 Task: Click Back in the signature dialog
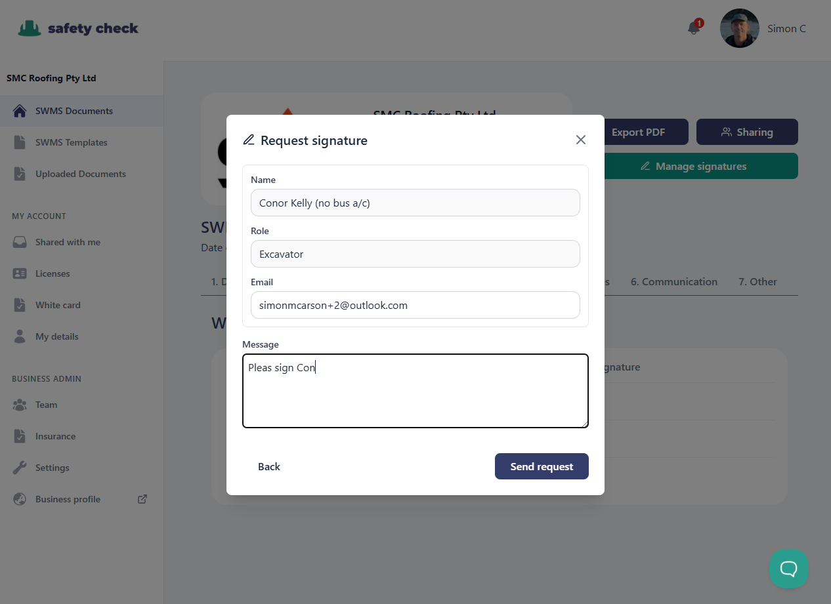click(x=268, y=466)
